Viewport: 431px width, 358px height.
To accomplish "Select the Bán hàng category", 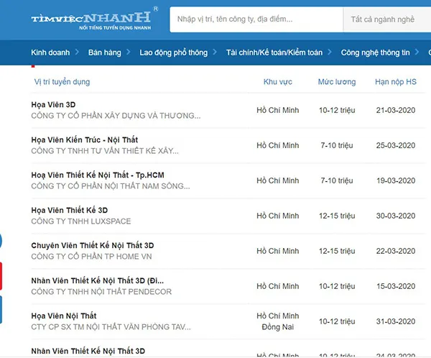I will 104,52.
